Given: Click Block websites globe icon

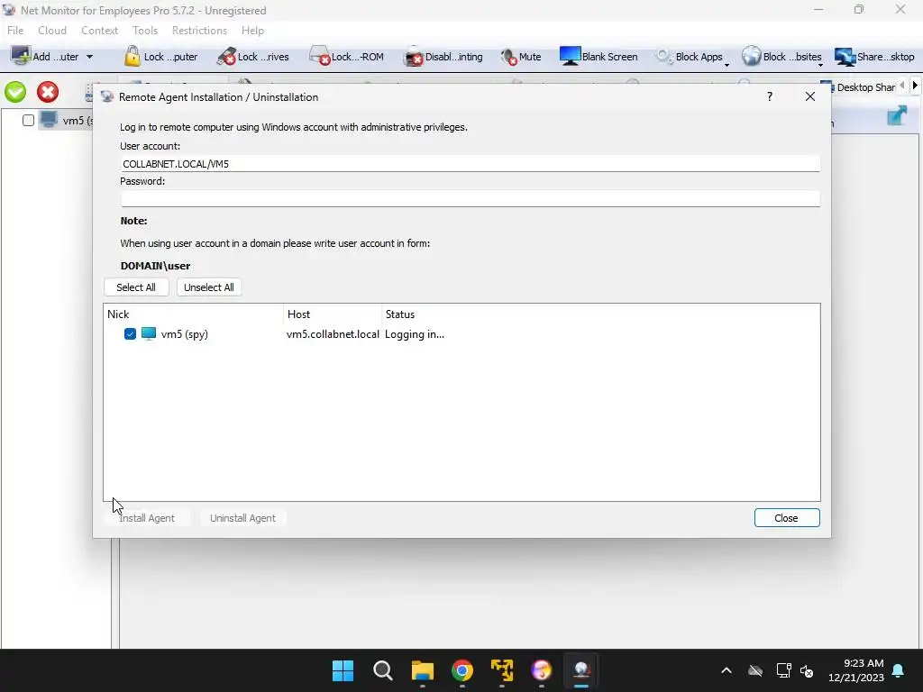Looking at the screenshot, I should [751, 57].
